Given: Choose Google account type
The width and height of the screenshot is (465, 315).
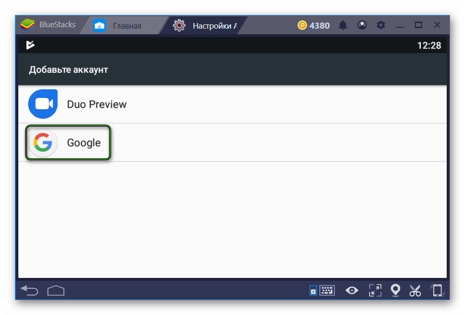Looking at the screenshot, I should 232,143.
